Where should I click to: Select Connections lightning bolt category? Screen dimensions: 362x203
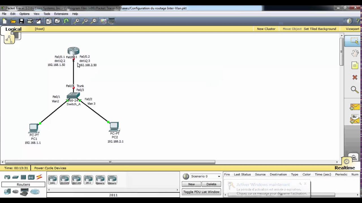pyautogui.click(x=39, y=177)
